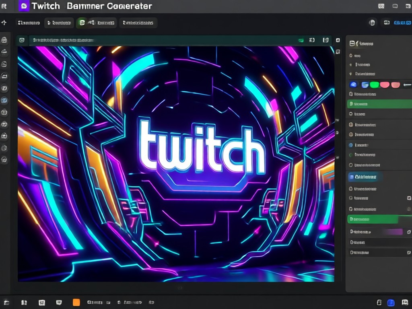
Task: Click the top-left corner icon in title bar
Action: pos(4,6)
